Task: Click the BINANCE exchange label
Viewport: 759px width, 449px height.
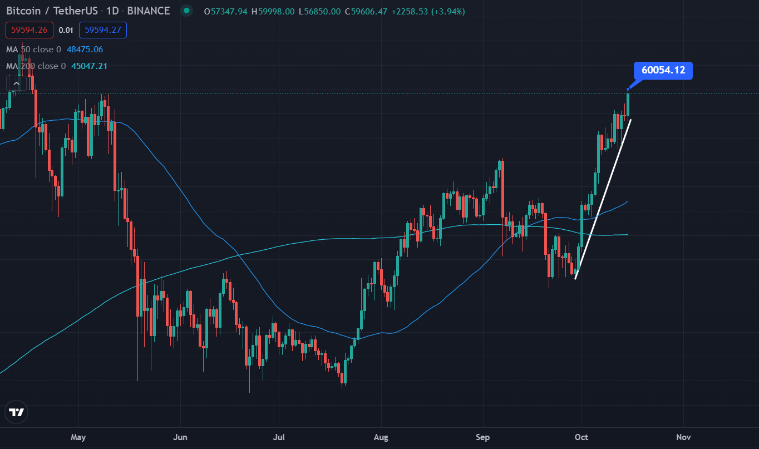Action: point(149,11)
